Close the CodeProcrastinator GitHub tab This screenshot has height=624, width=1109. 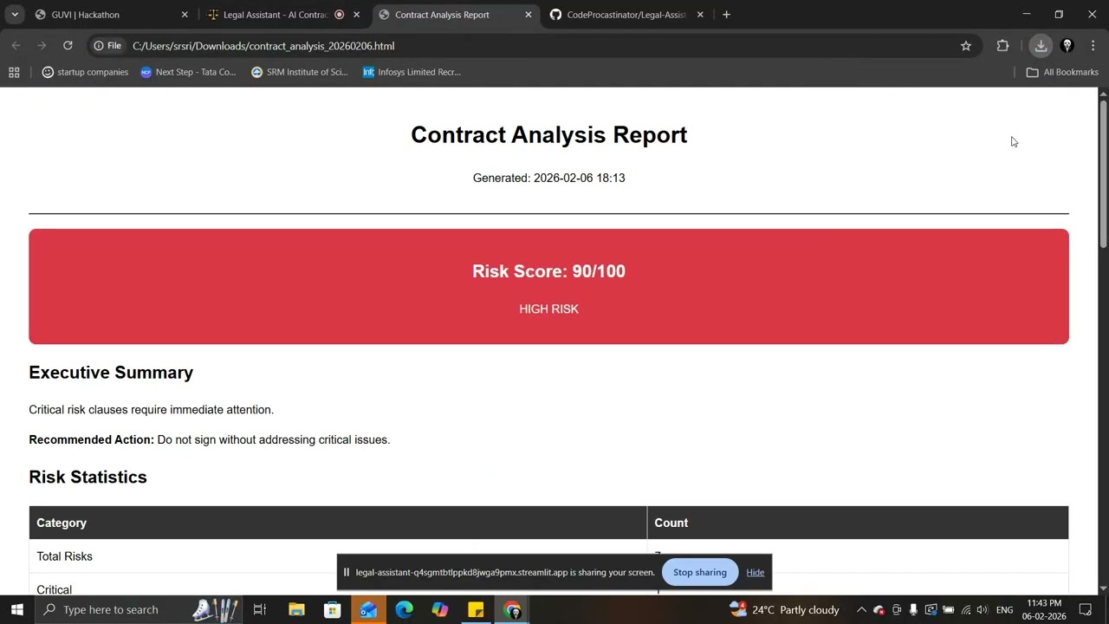(x=700, y=15)
